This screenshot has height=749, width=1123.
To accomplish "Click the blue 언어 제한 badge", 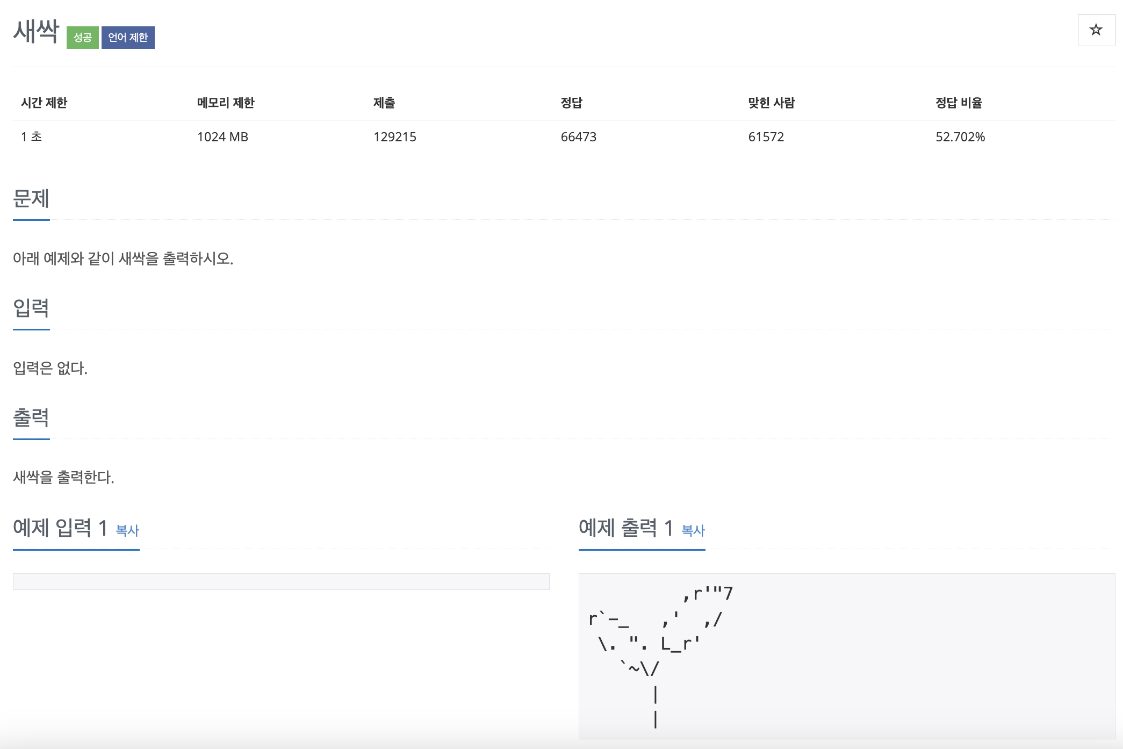I will pos(128,38).
